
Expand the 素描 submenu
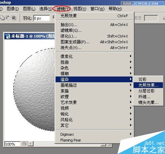pyautogui.click(x=95, y=91)
